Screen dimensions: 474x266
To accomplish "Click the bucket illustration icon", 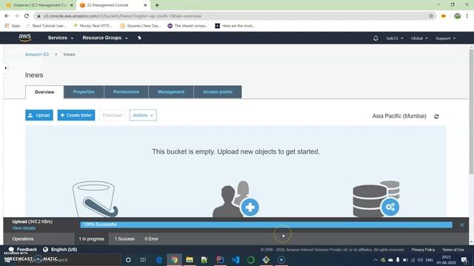I will [95, 199].
